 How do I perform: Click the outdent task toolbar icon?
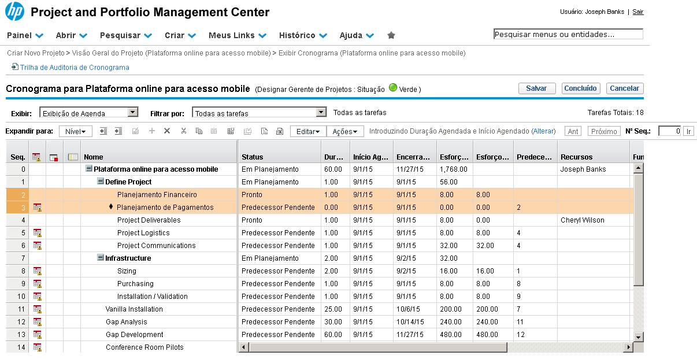pos(104,131)
